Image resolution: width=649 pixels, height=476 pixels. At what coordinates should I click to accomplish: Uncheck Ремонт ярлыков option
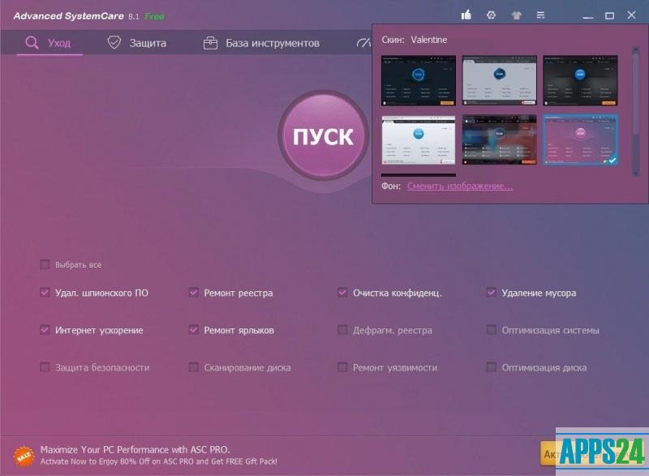click(193, 330)
